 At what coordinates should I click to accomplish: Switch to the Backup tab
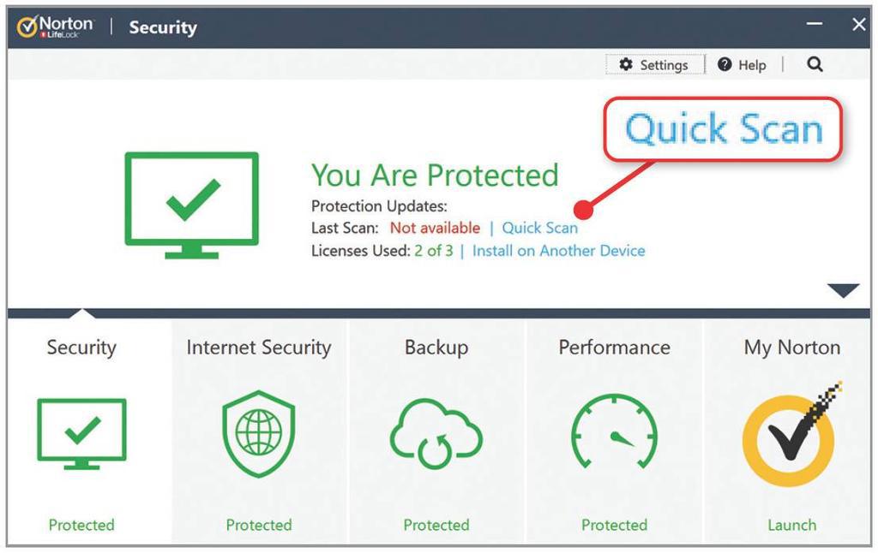[436, 348]
